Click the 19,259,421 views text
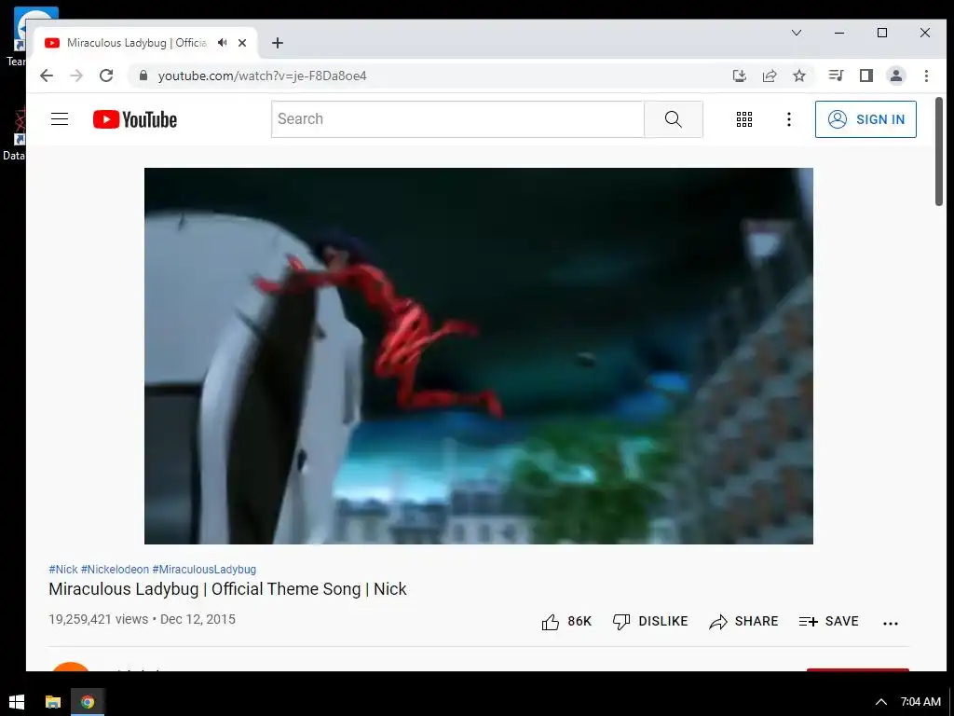This screenshot has height=716, width=954. (99, 619)
